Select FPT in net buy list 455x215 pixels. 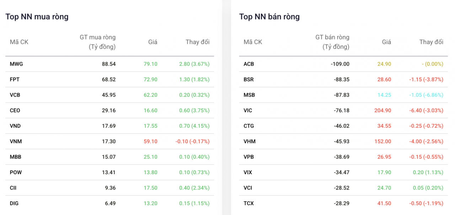(x=15, y=79)
